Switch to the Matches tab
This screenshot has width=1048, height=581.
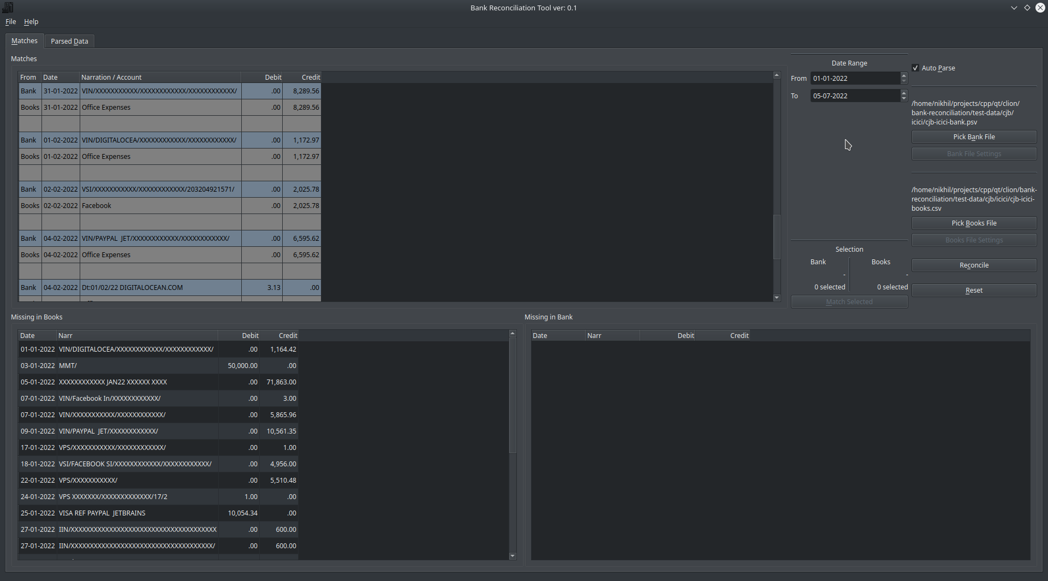(x=25, y=41)
